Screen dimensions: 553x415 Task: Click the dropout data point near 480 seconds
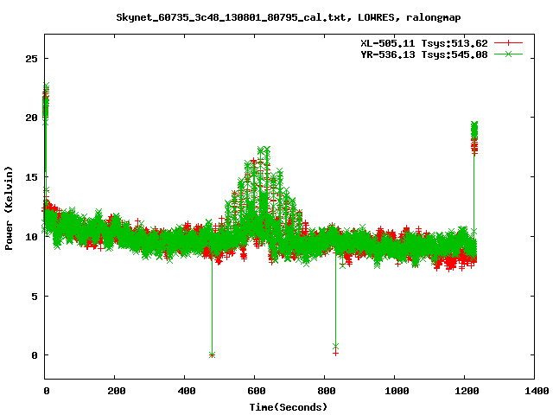[x=212, y=355]
